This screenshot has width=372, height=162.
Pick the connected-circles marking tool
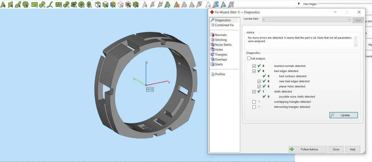point(42,4)
